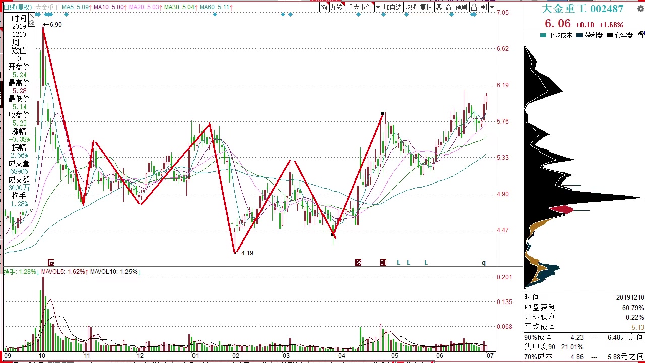Open 重大事件 major events
The width and height of the screenshot is (645, 363).
[x=359, y=7]
